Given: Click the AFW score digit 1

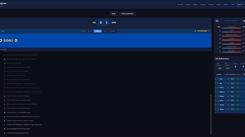Looking at the screenshot, I should coord(106,22).
